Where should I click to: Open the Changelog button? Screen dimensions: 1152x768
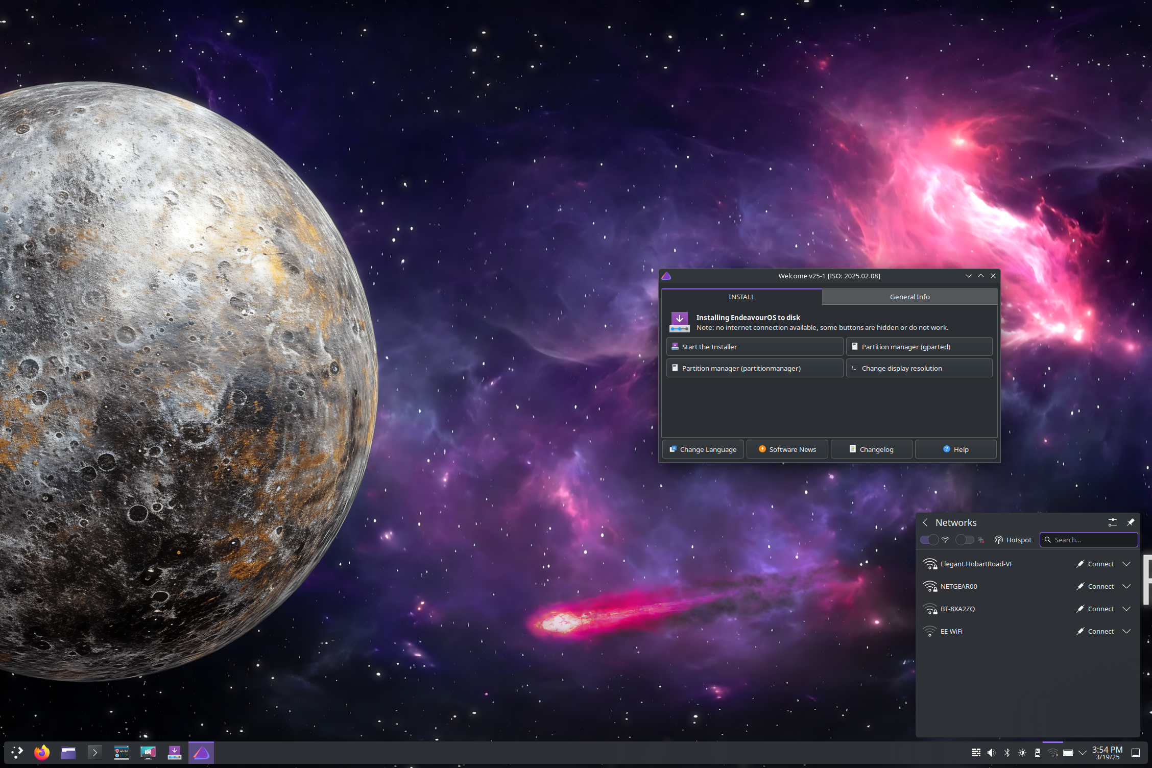point(871,449)
